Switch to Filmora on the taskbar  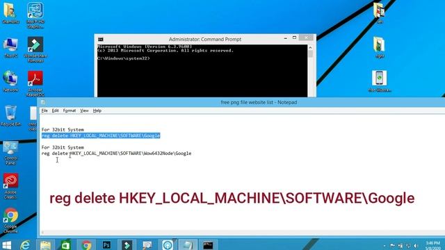(x=127, y=244)
